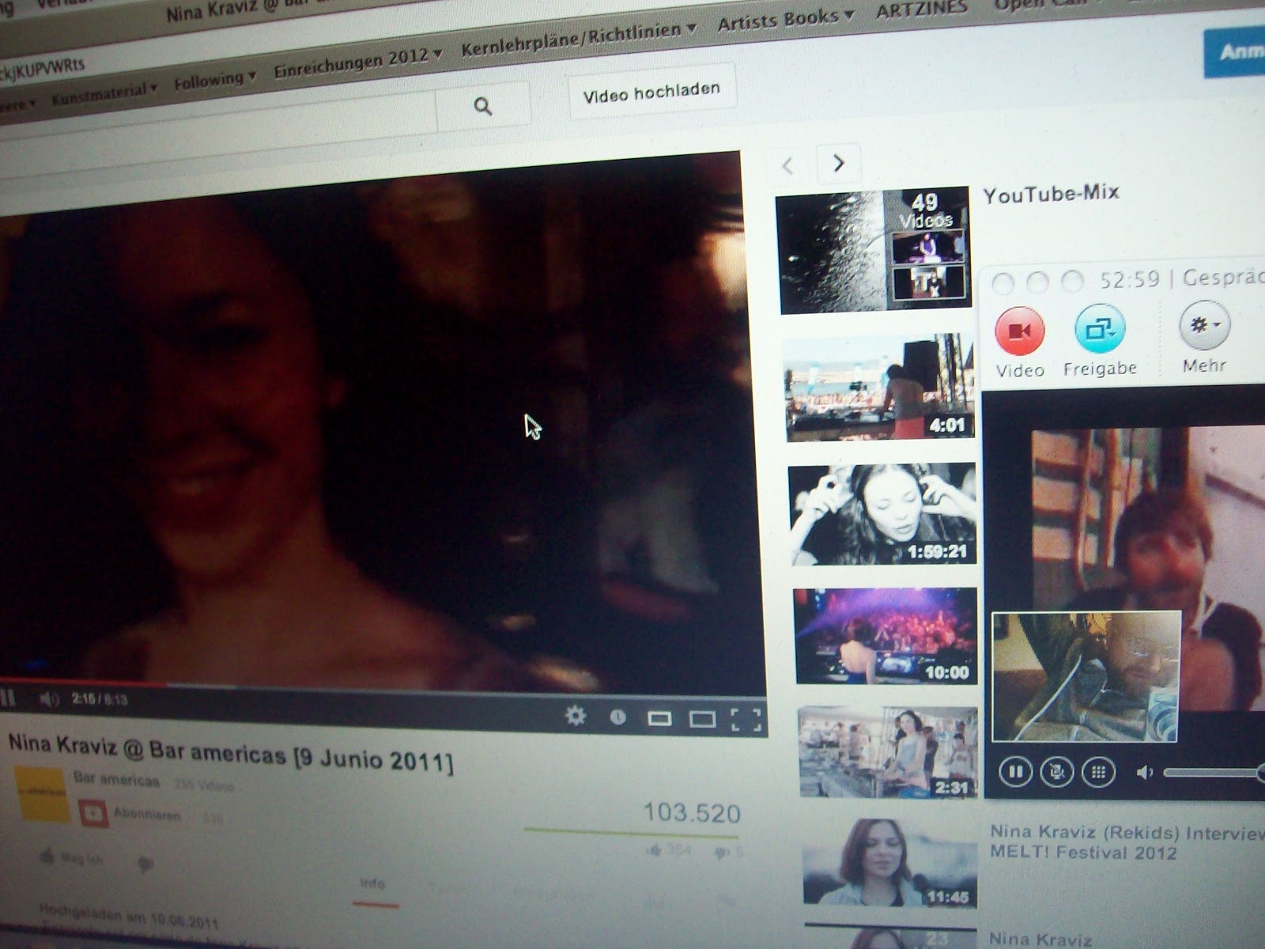
Task: Adjust the Skype call volume slider
Action: point(1214,772)
